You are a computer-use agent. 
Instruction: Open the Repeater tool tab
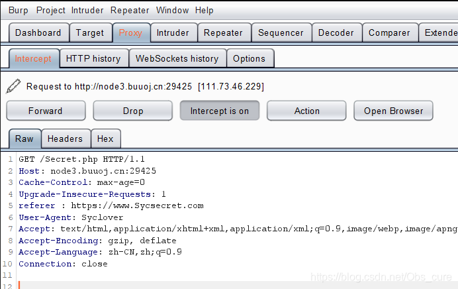[x=223, y=32]
